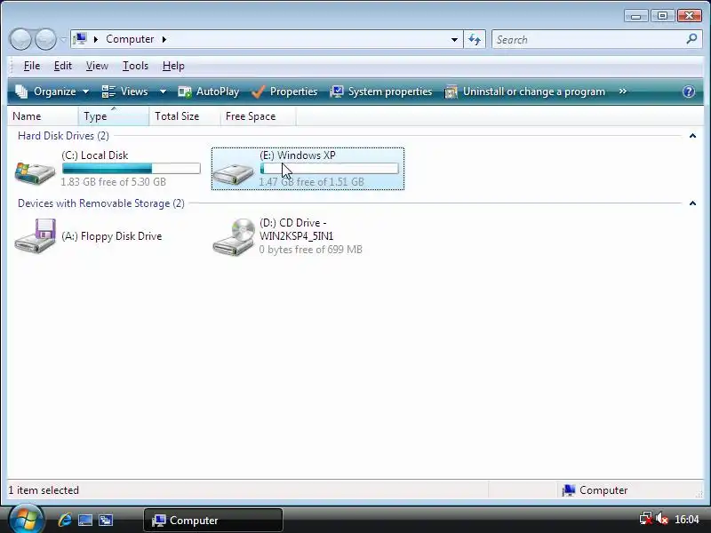The height and width of the screenshot is (533, 711).
Task: Click Uninstall or change a program
Action: point(524,91)
